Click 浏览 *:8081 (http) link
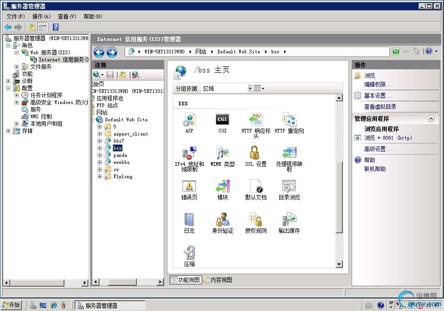Viewport: 444px width, 311px height. (x=388, y=138)
